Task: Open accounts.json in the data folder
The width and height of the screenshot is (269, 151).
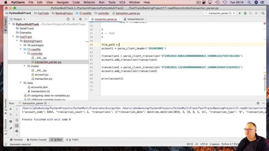Action: [39, 87]
